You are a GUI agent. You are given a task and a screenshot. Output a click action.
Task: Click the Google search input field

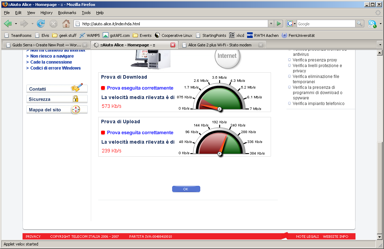point(326,24)
